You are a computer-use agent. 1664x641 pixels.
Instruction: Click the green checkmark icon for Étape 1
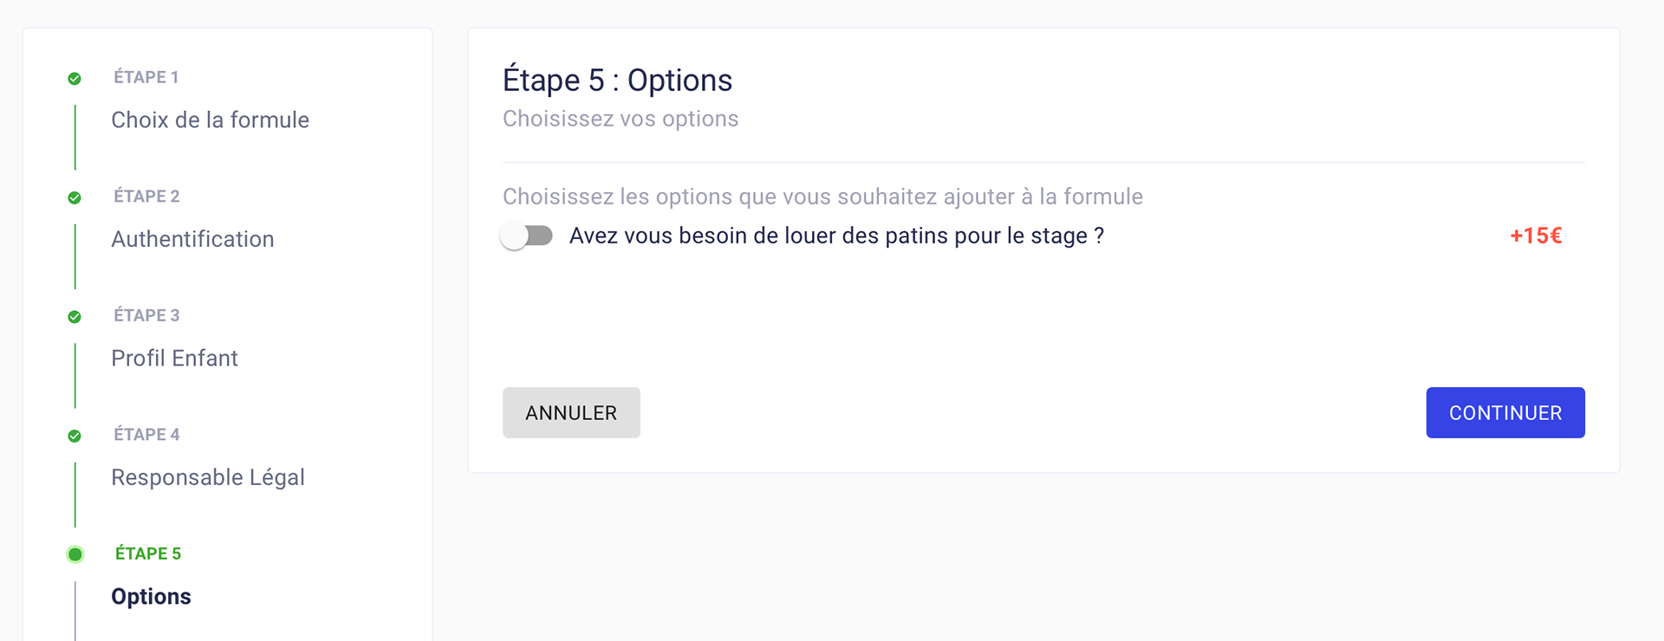75,78
